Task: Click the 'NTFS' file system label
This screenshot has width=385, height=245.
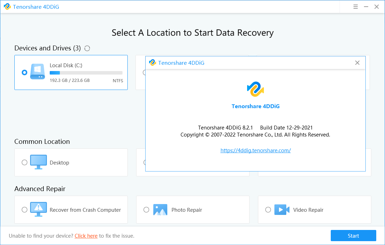Action: [118, 81]
